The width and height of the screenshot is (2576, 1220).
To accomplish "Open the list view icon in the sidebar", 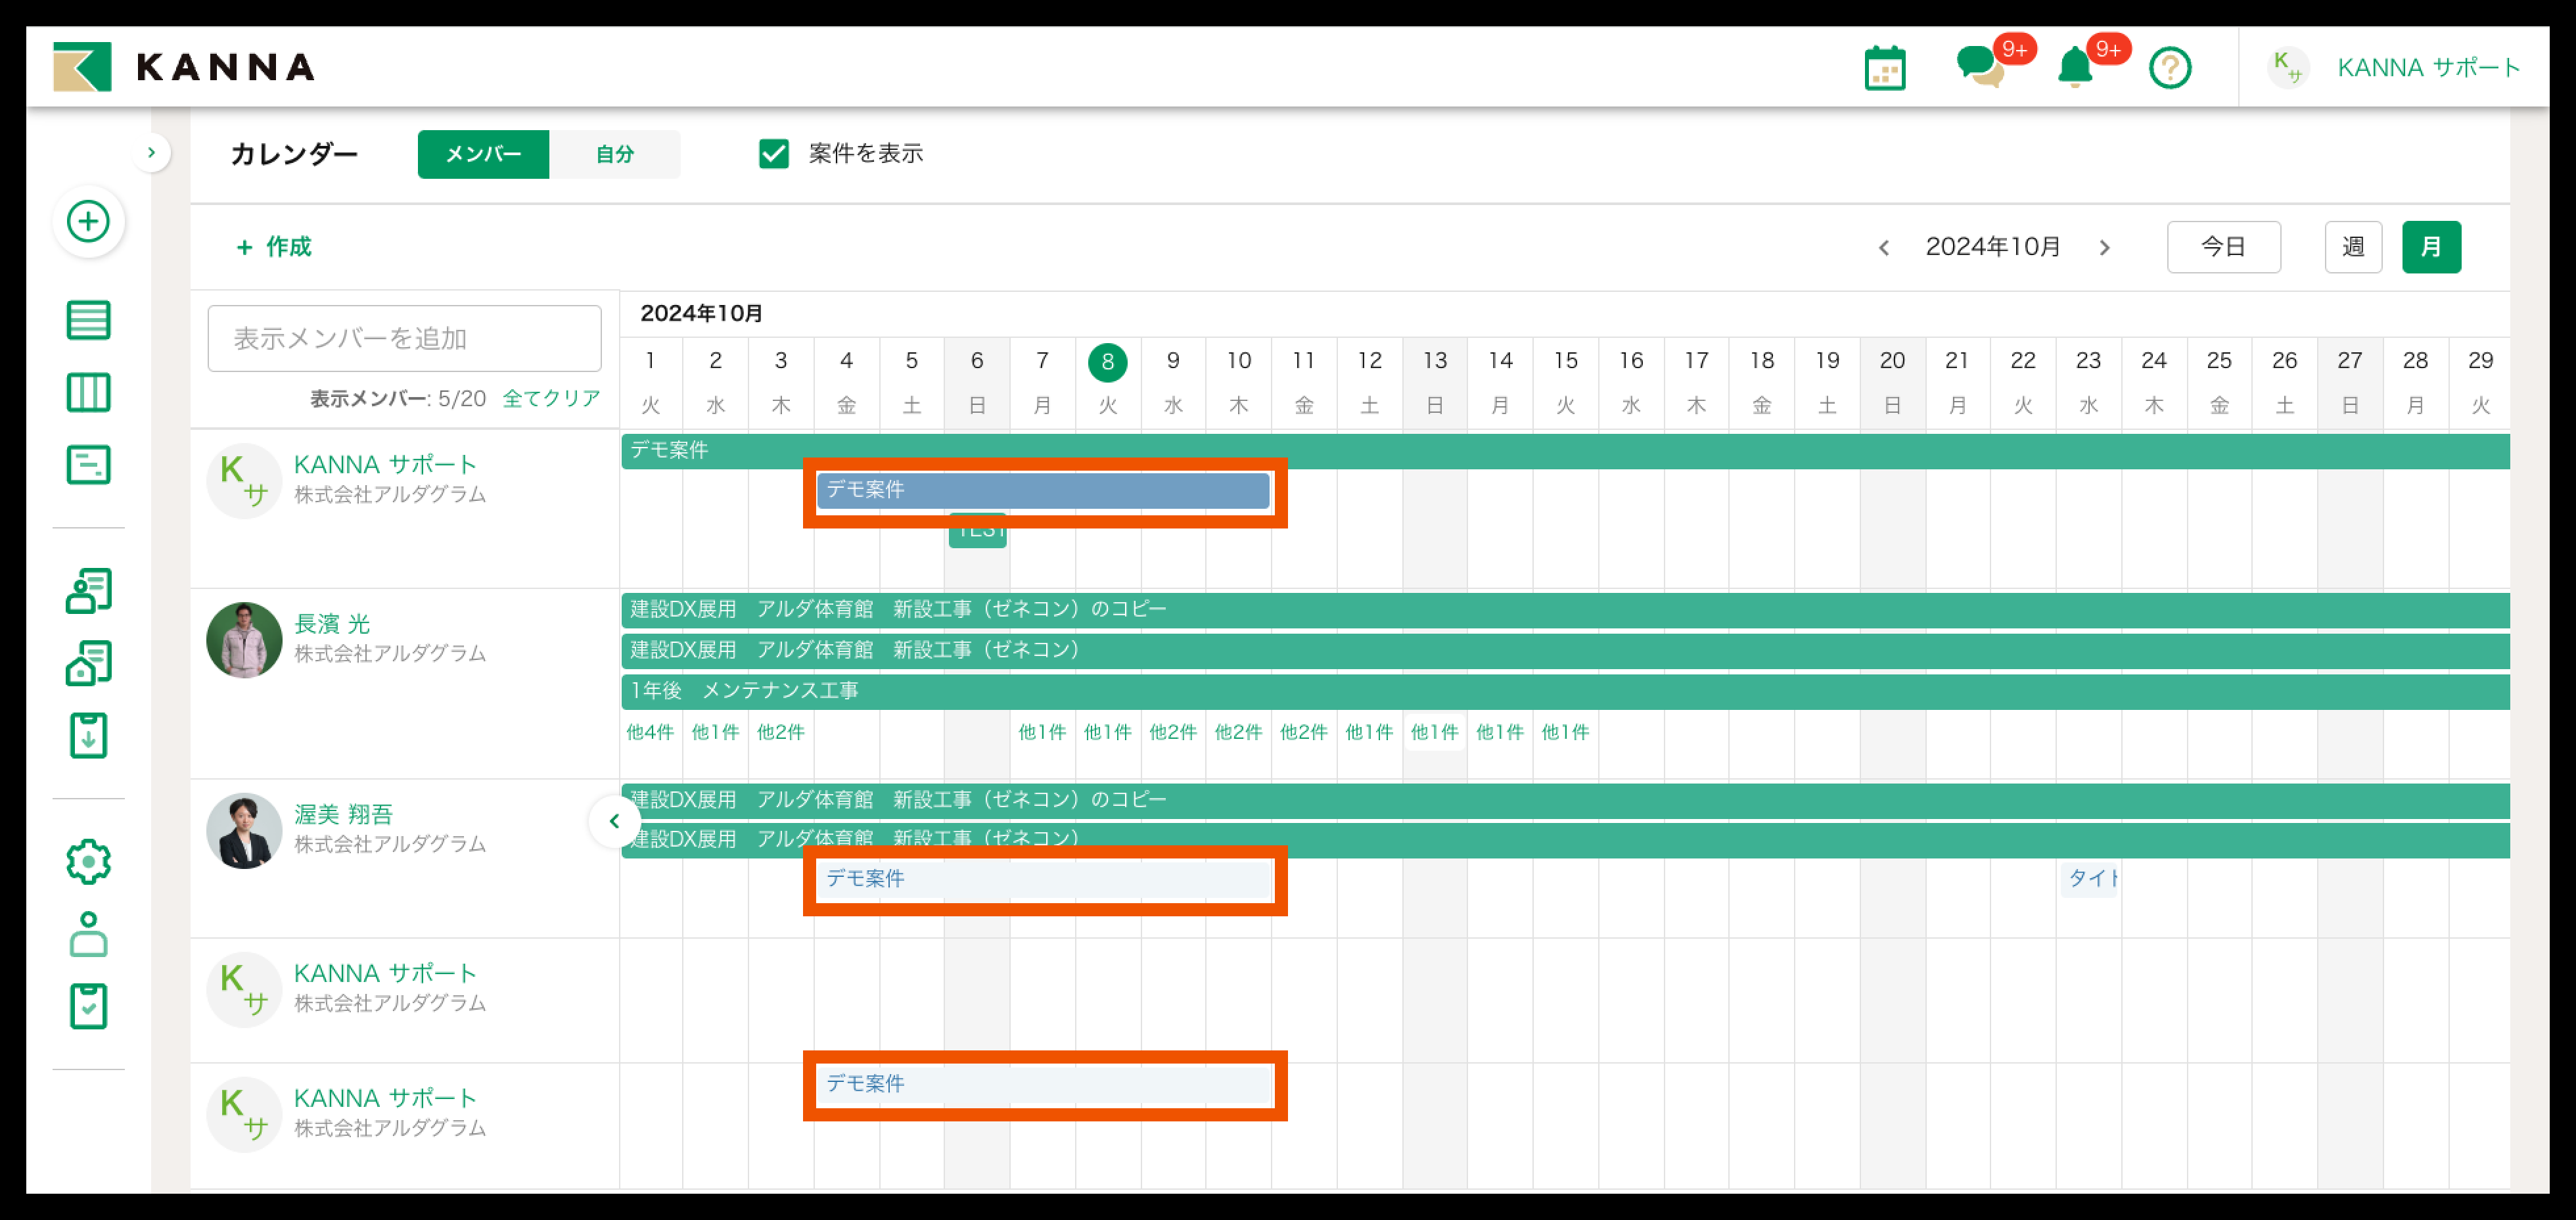I will [88, 320].
